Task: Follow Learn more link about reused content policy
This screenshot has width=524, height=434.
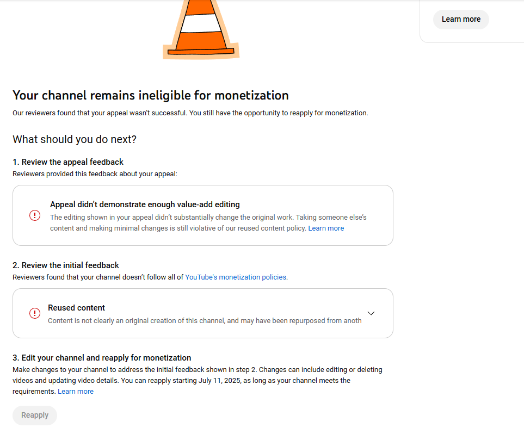Action: point(326,228)
